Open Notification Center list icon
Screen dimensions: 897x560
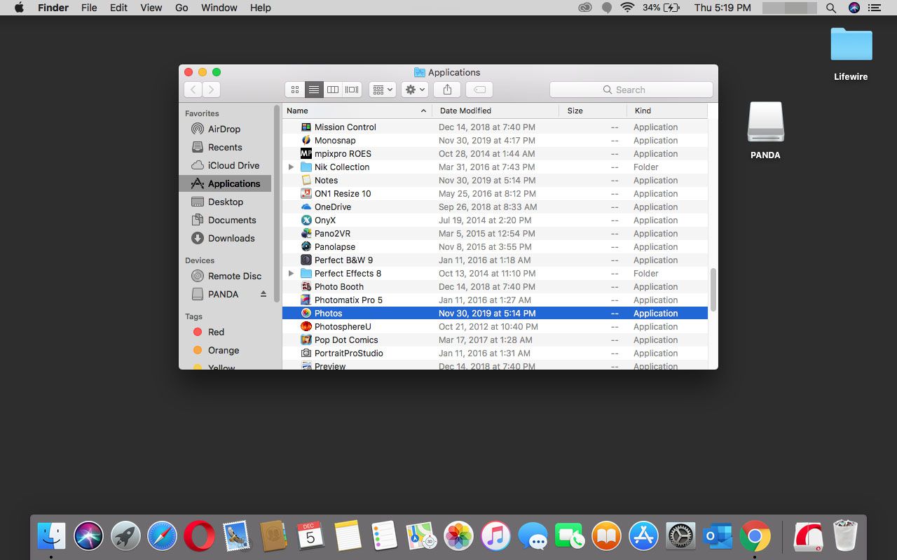point(874,8)
